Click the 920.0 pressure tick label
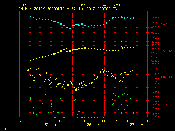The image size is (175, 131). pyautogui.click(x=156, y=49)
